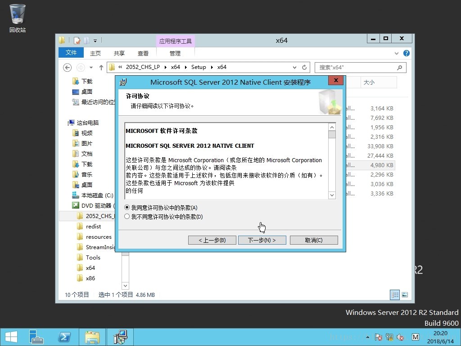Viewport: 461px width, 346px height.
Task: Close the Native Client installer dialog
Action: coord(336,80)
